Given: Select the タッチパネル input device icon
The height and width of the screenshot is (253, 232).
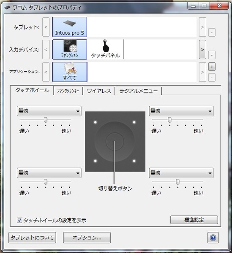Looking at the screenshot, I should [105, 49].
